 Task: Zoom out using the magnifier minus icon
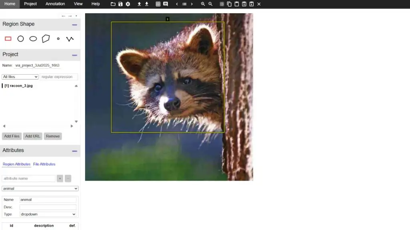pyautogui.click(x=211, y=4)
